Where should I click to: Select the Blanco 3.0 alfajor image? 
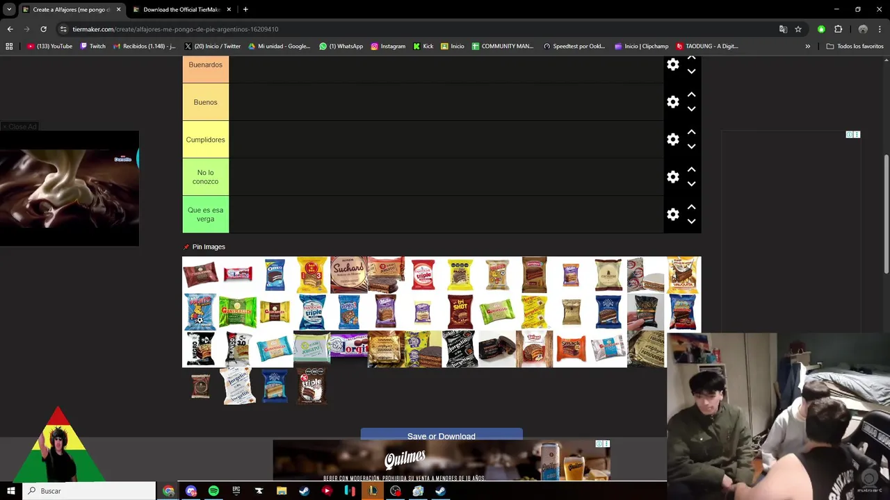tap(238, 349)
